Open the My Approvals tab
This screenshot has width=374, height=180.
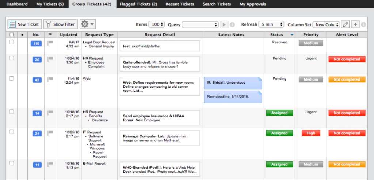(x=253, y=4)
